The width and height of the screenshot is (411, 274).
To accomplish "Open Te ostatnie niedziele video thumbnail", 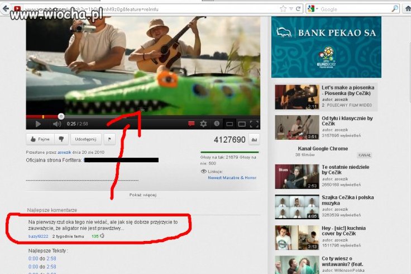I will pyautogui.click(x=297, y=177).
